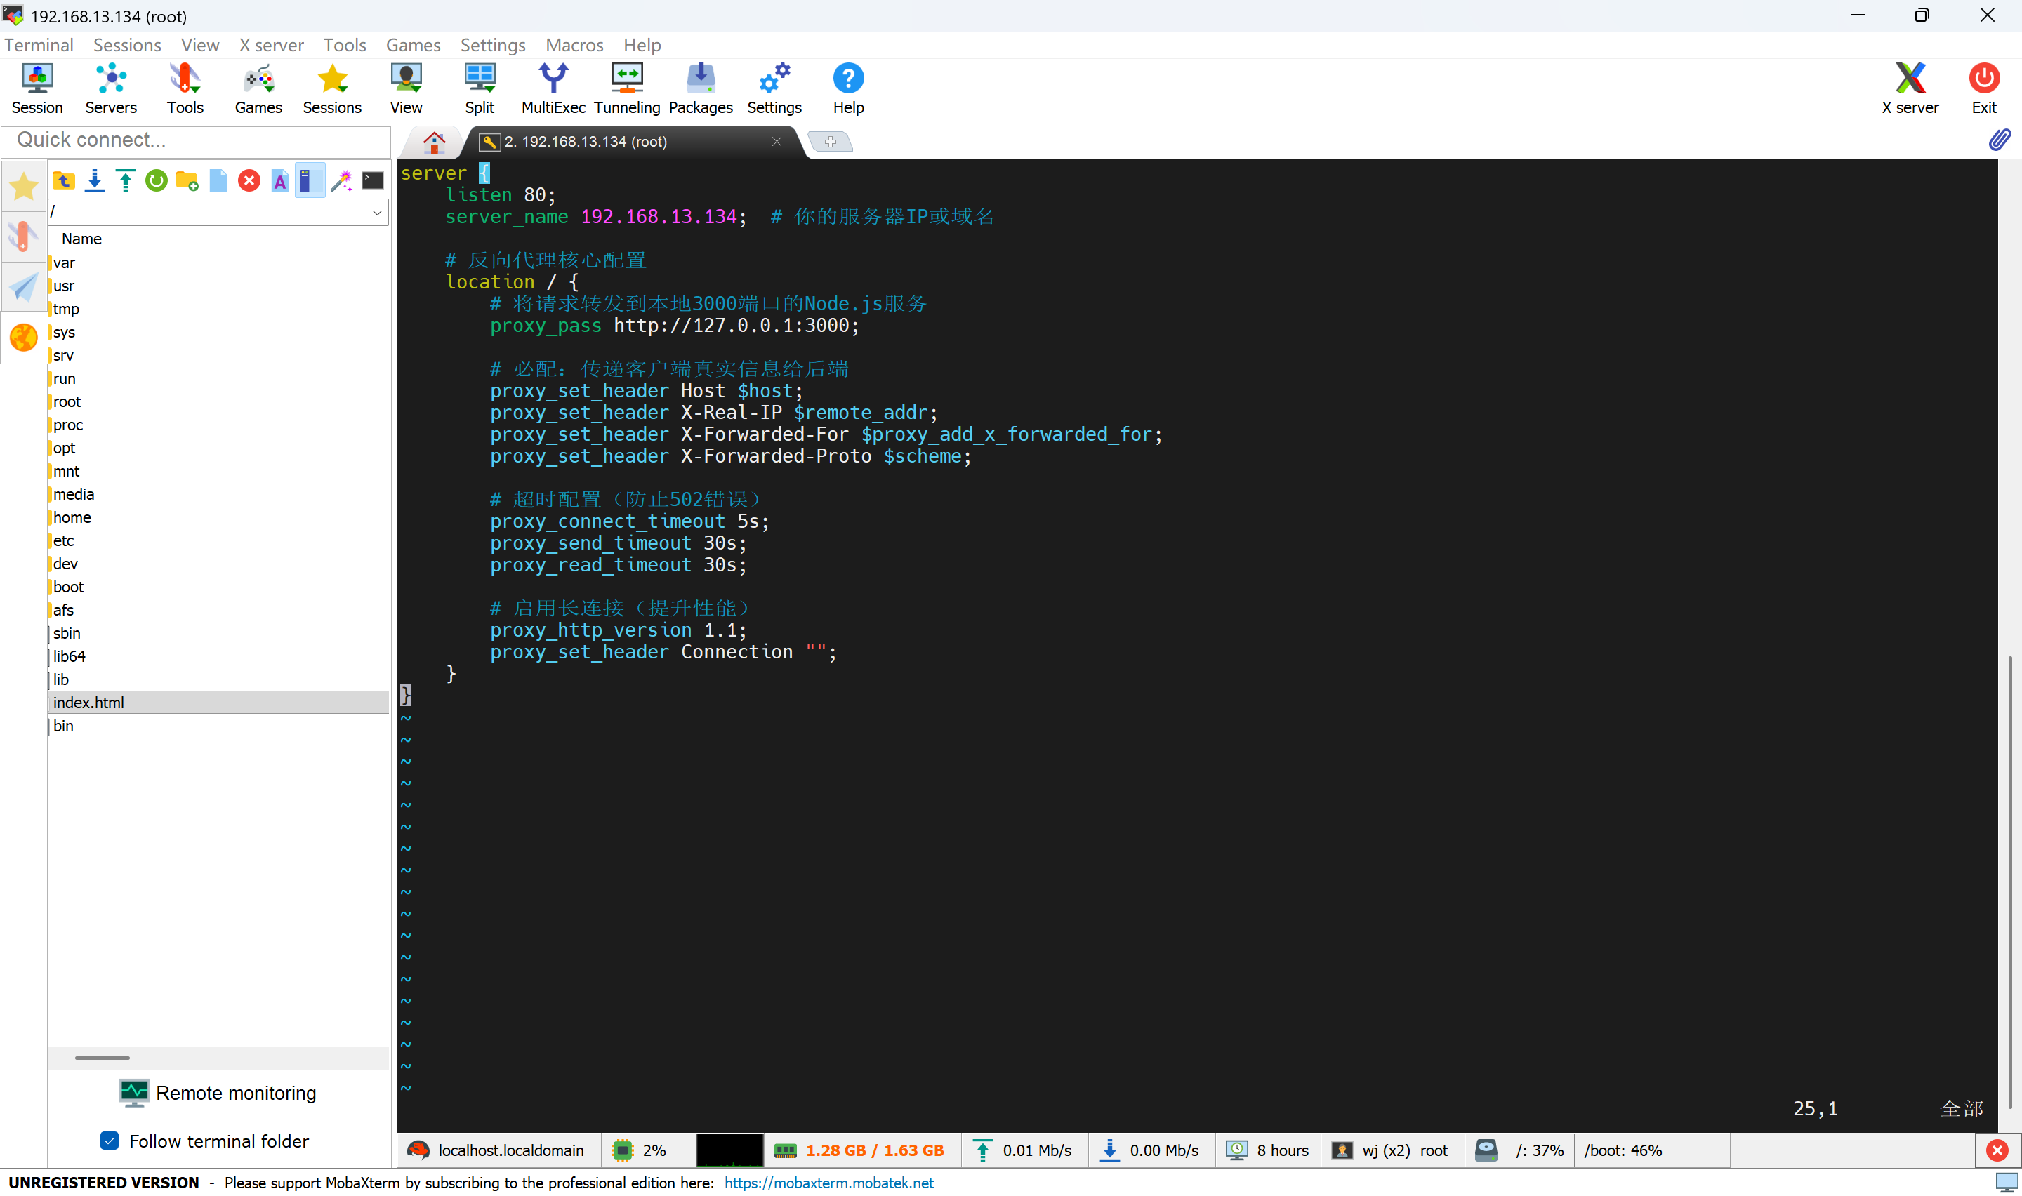
Task: Open the Tunneling toolbar icon
Action: pyautogui.click(x=627, y=89)
